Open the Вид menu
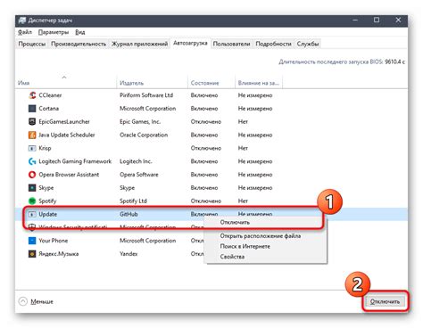The height and width of the screenshot is (328, 423). point(80,32)
